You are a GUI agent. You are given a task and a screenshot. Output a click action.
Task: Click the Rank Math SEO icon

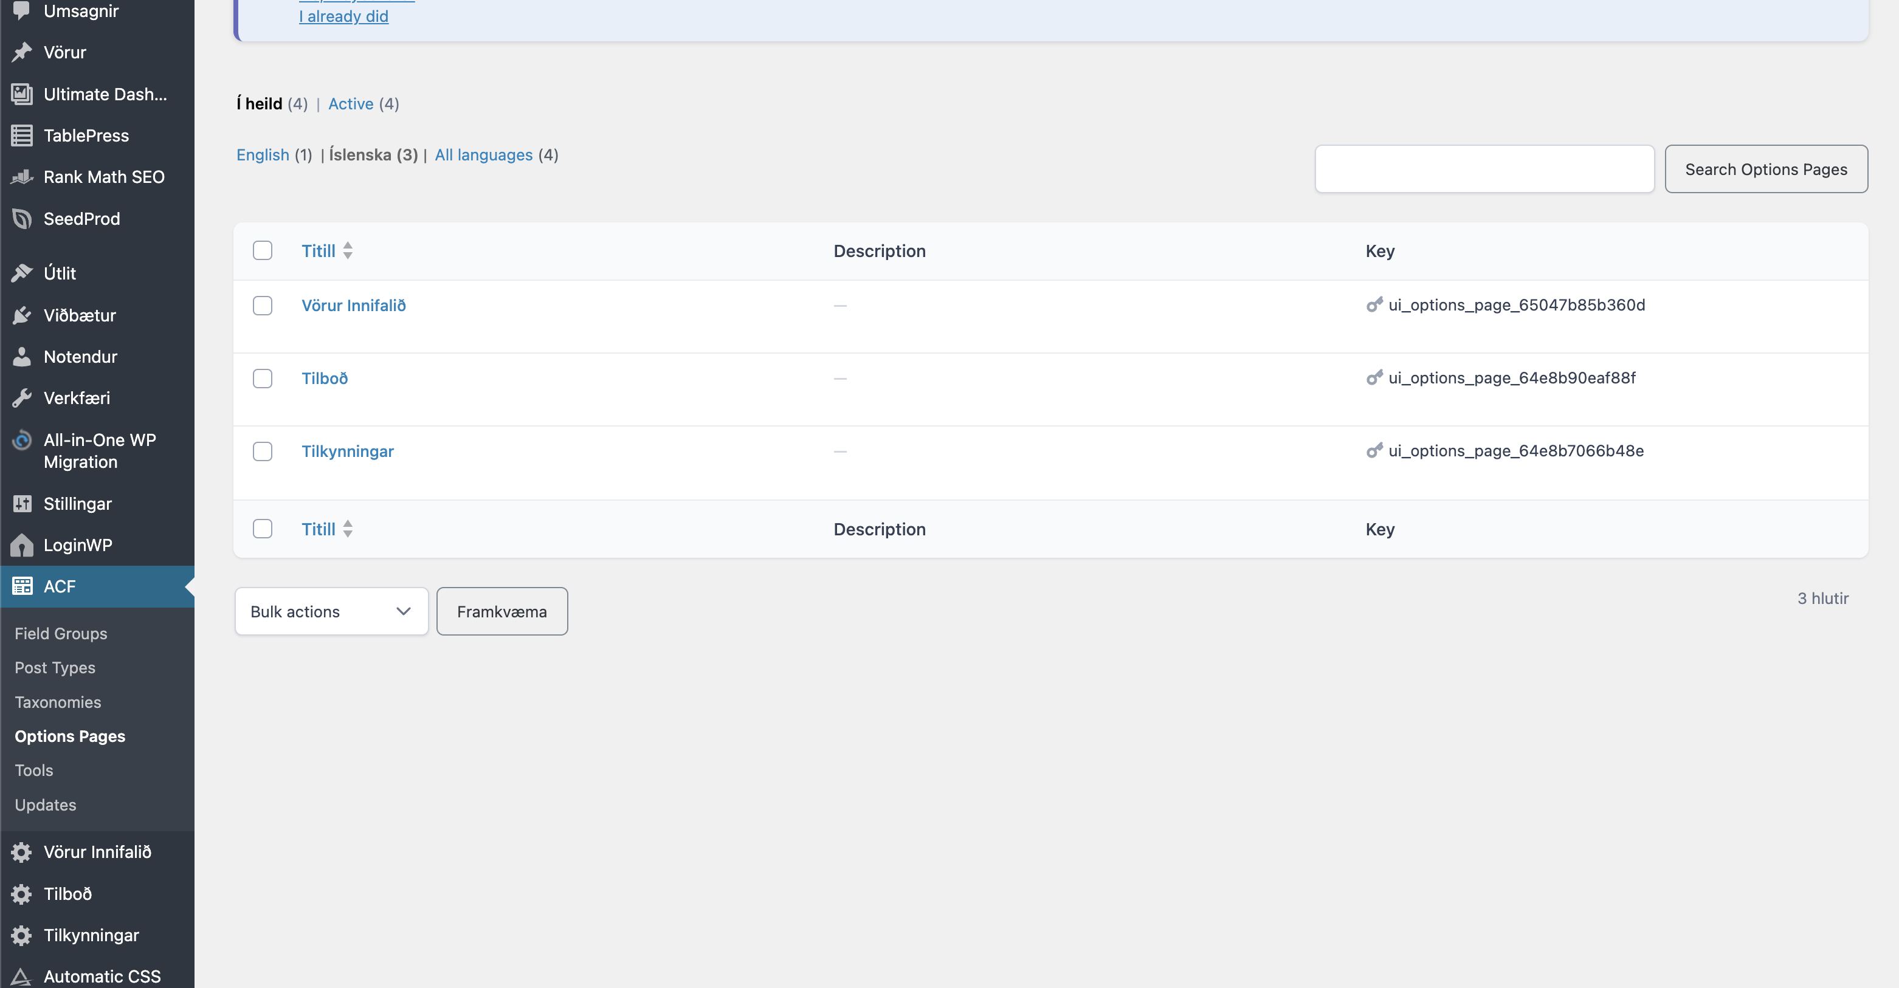click(x=21, y=177)
